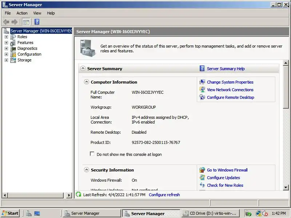Click the vertical scrollbar thumb

(286, 87)
